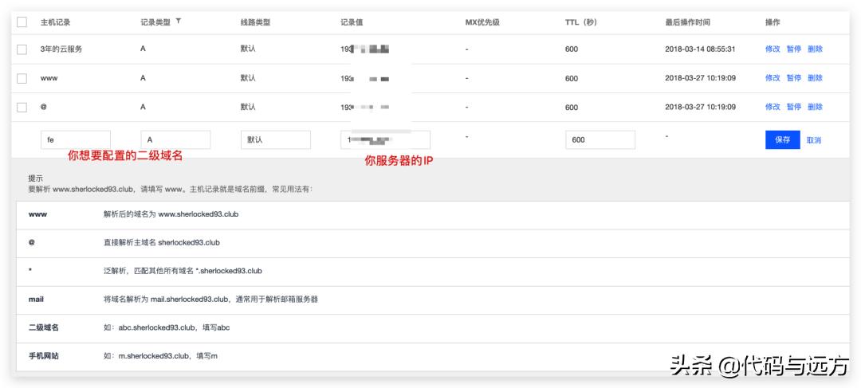The width and height of the screenshot is (861, 388).
Task: Click the www record timestamp 2018-03-27 10:19:09
Action: tap(700, 78)
